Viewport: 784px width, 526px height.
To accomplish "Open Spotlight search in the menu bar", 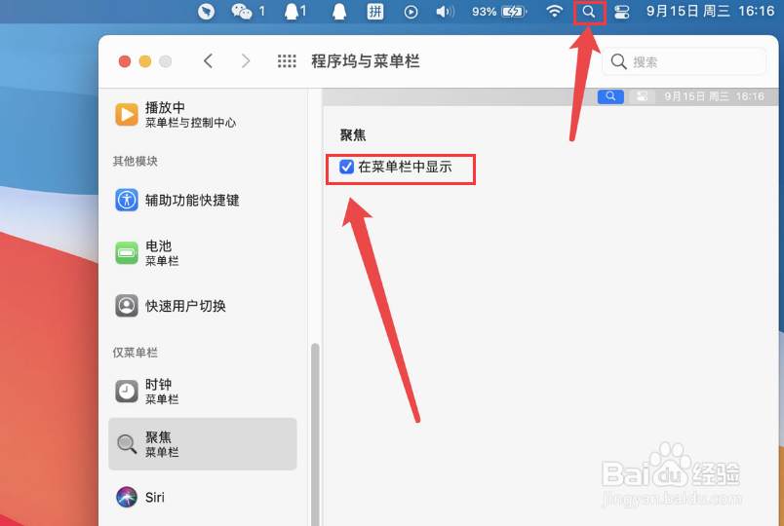I will 589,12.
